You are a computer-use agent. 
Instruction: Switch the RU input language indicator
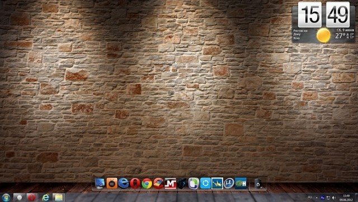point(310,198)
